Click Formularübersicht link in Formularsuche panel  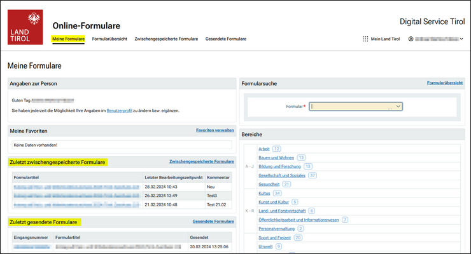[x=445, y=83]
